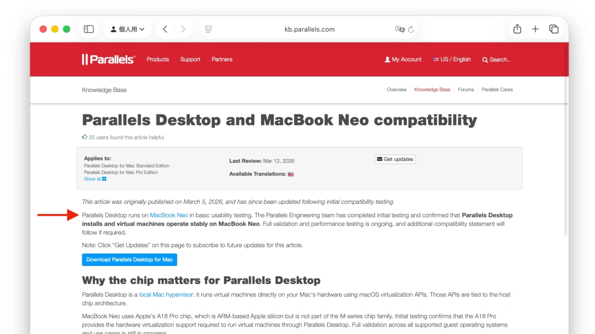Click the Parallels logo in the red navbar
The image size is (595, 334).
coord(108,59)
